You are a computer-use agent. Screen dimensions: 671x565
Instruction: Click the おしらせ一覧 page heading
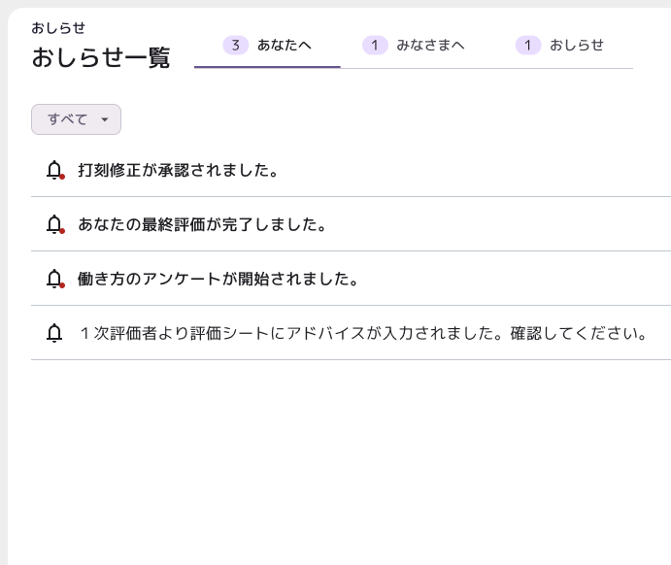tap(101, 57)
